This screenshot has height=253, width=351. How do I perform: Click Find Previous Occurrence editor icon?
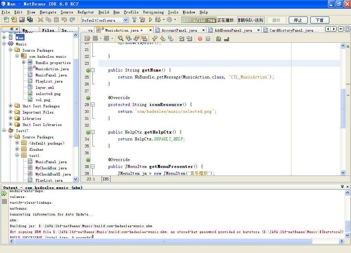pos(129,39)
